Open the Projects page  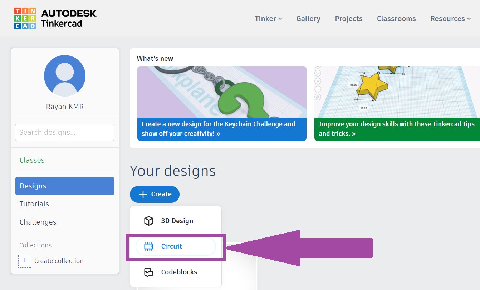pos(349,19)
